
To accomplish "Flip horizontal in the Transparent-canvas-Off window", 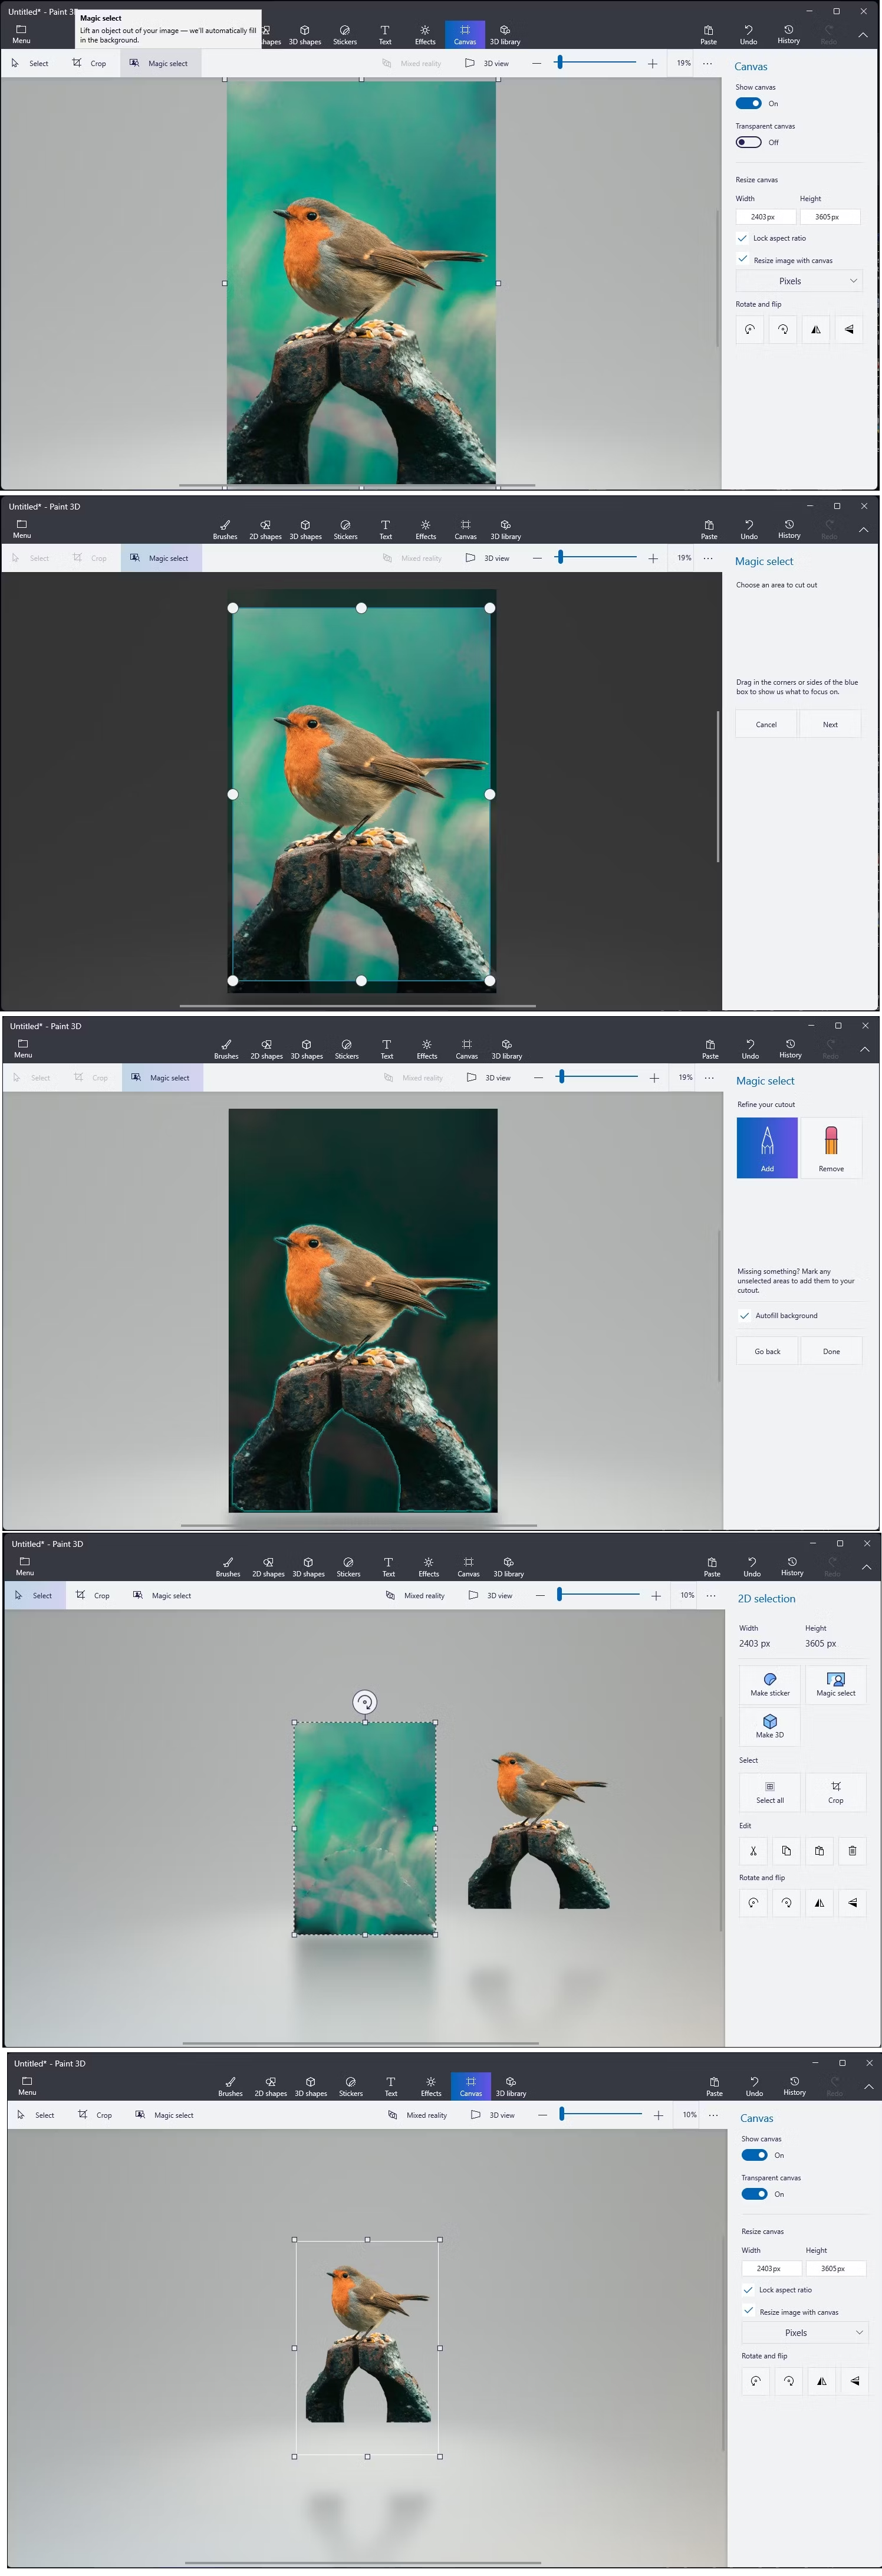I will [x=816, y=329].
